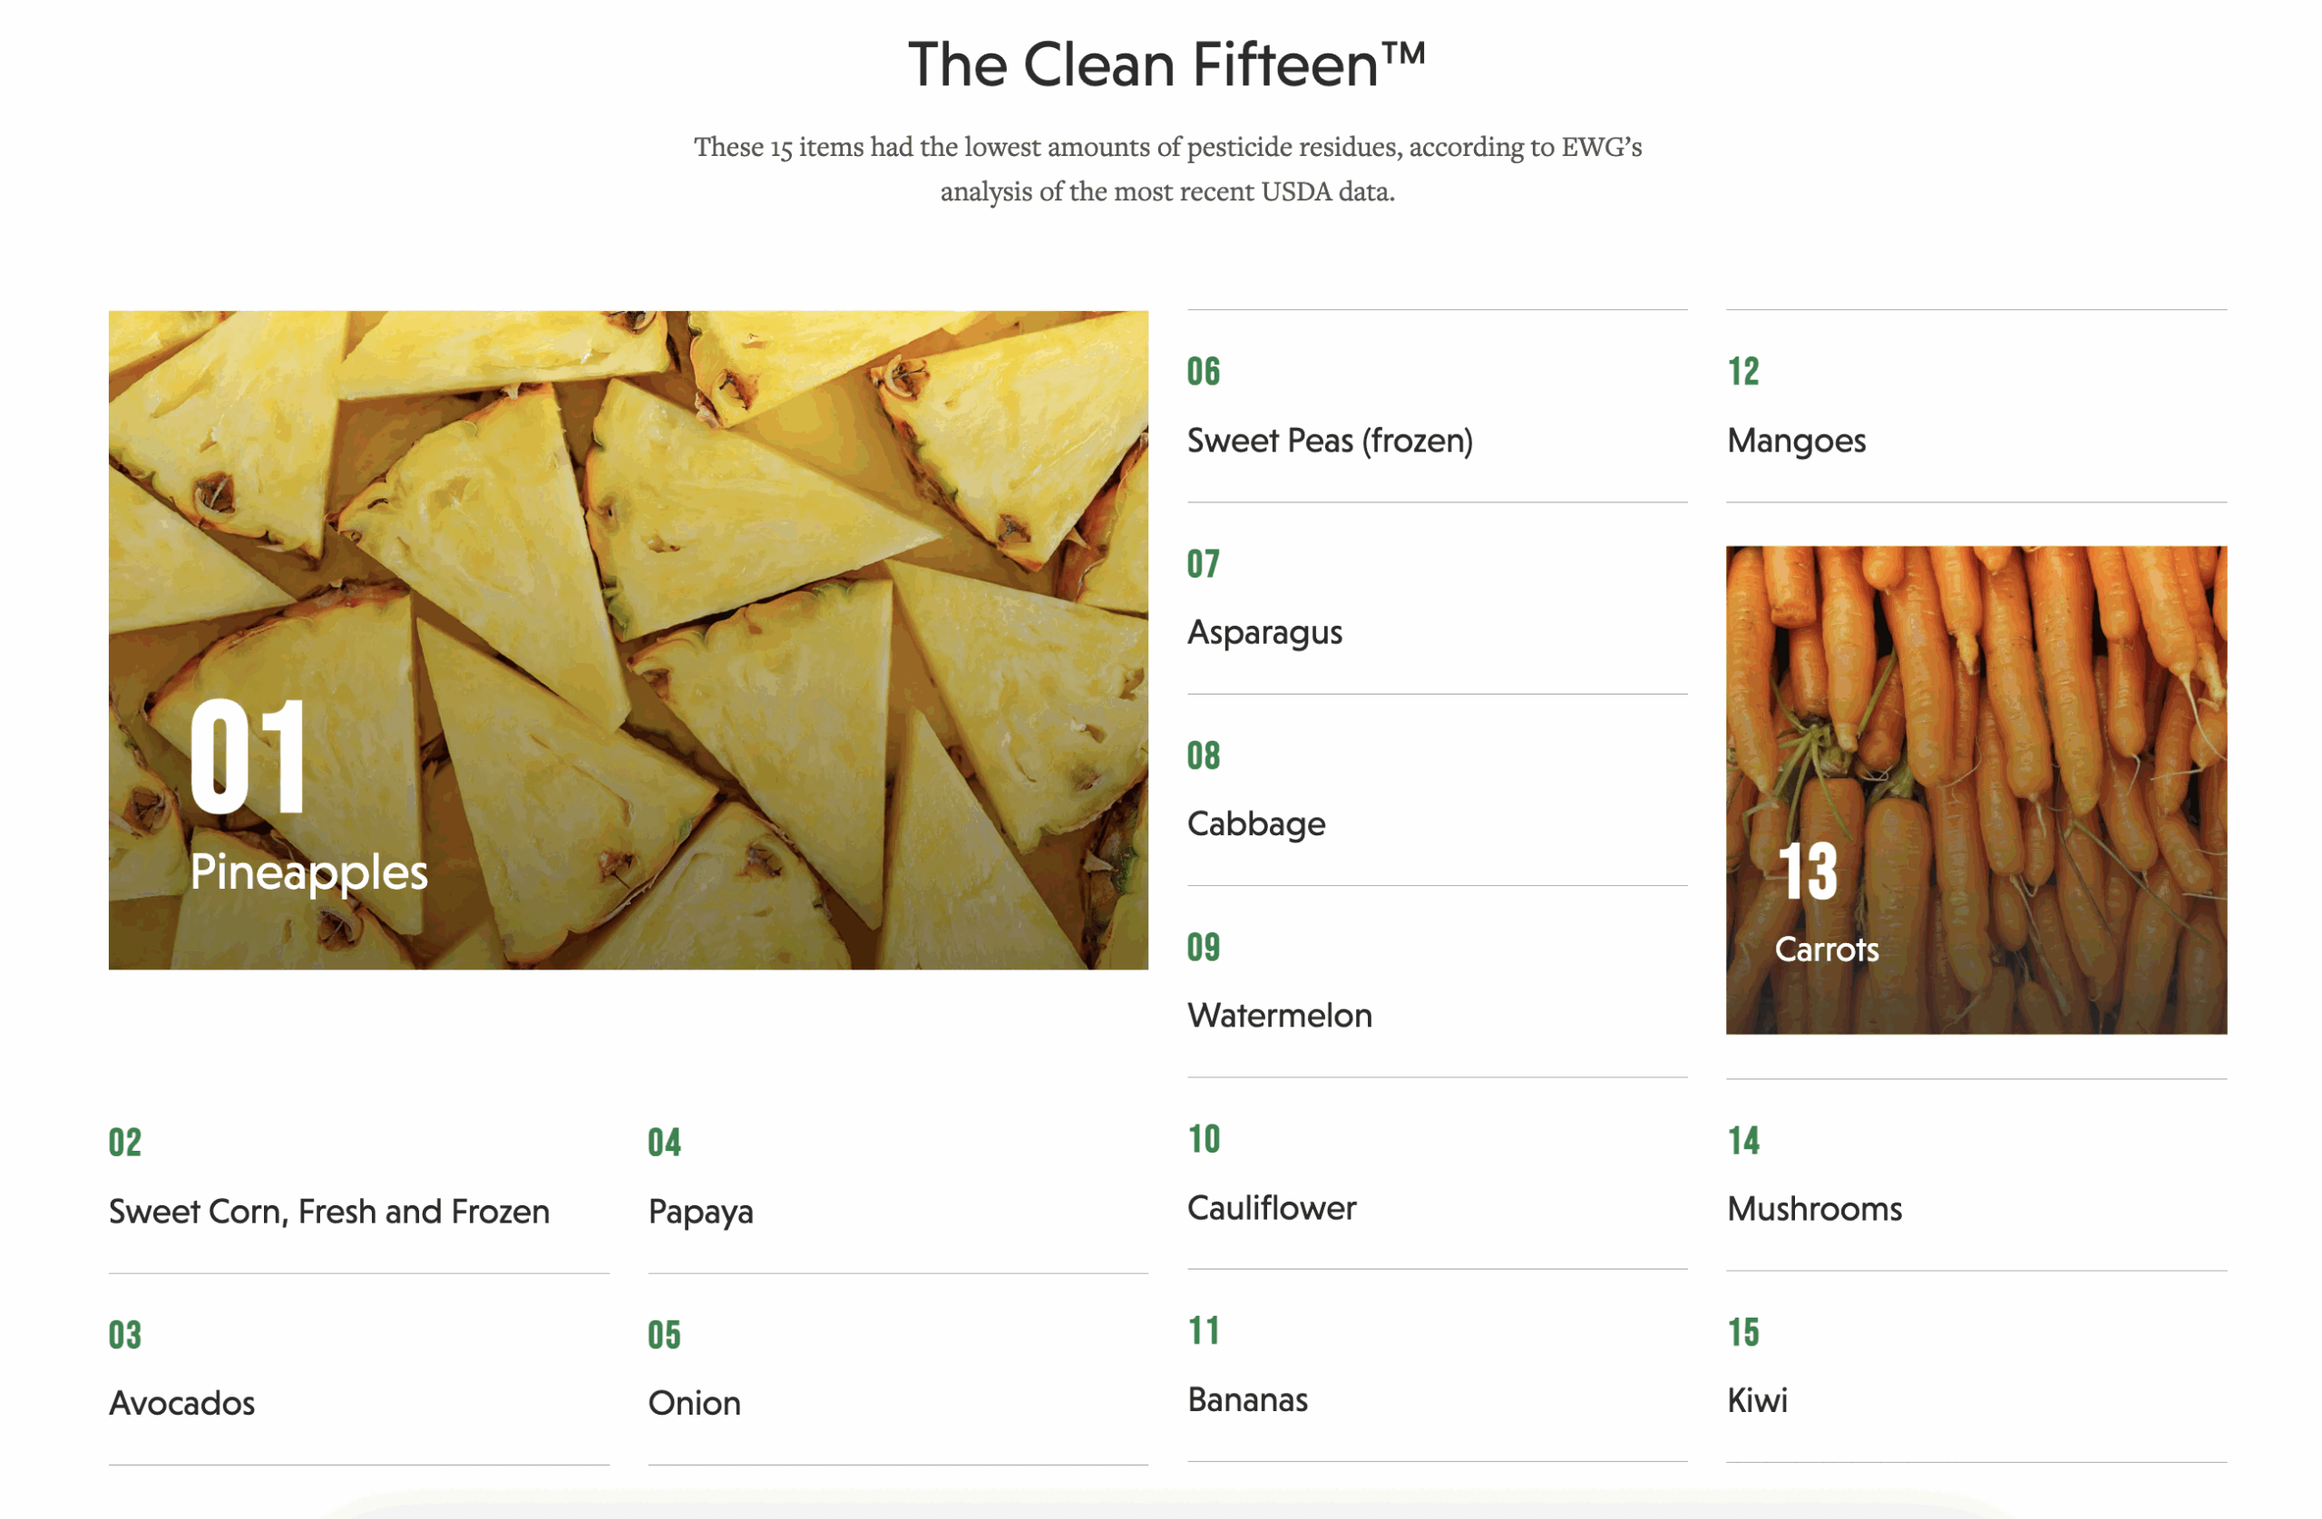Click the green 06 rank number
The width and height of the screenshot is (2322, 1519).
pyautogui.click(x=1203, y=372)
